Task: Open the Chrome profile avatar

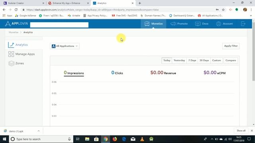Action: tap(245, 10)
